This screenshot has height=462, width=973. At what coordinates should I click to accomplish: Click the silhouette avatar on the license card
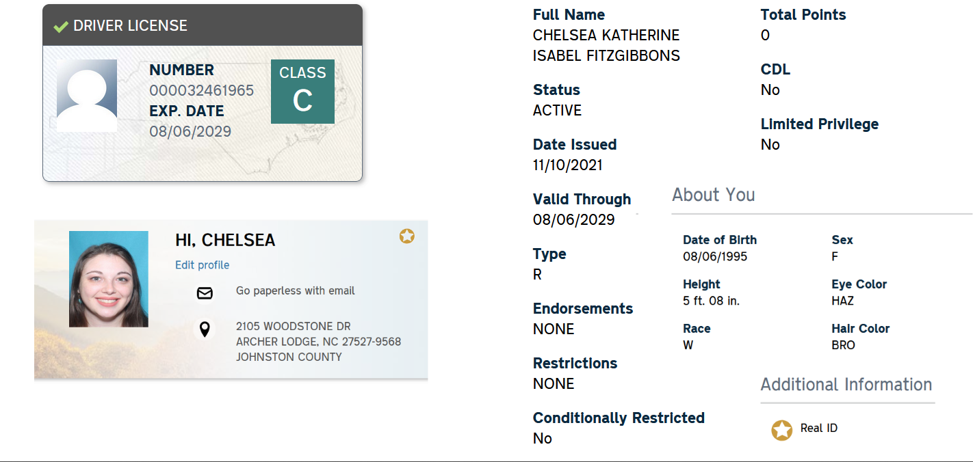pyautogui.click(x=87, y=96)
